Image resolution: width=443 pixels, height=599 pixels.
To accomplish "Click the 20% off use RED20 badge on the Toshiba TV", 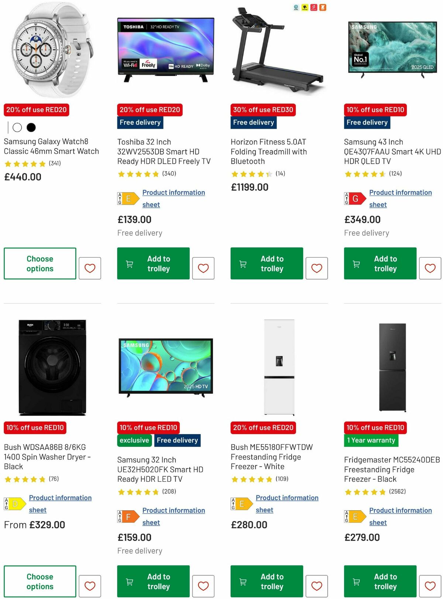I will tap(148, 110).
